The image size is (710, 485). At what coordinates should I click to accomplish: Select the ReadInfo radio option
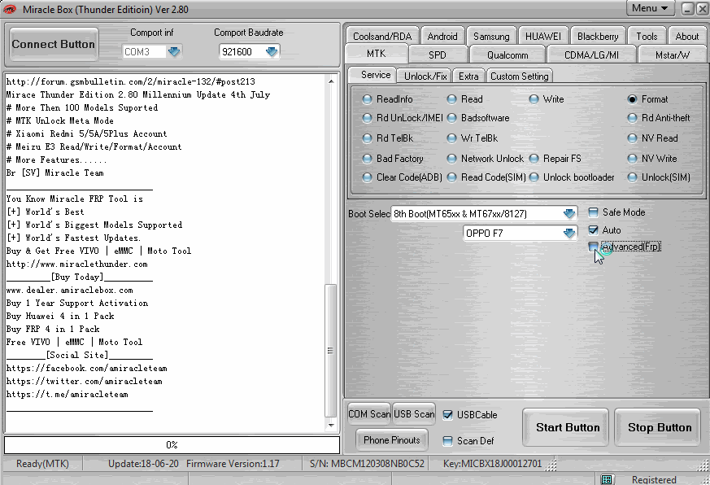(x=368, y=99)
